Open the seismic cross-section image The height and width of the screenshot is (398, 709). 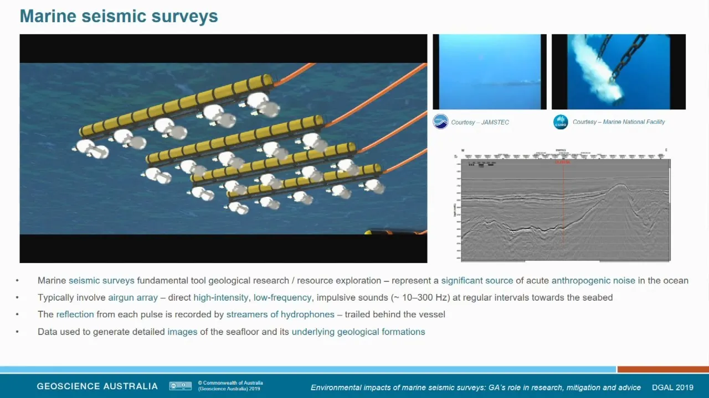562,205
